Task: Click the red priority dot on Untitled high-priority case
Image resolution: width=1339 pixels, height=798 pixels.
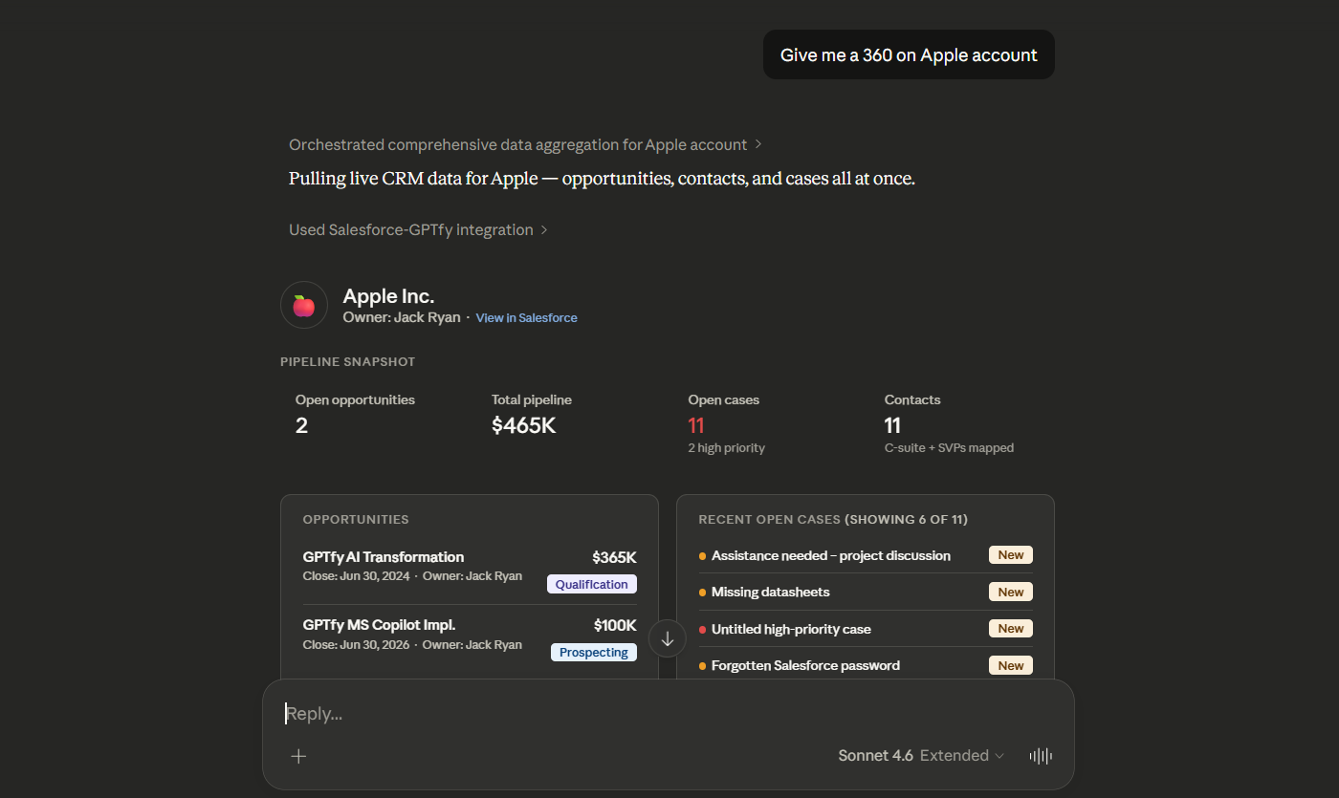Action: click(701, 629)
